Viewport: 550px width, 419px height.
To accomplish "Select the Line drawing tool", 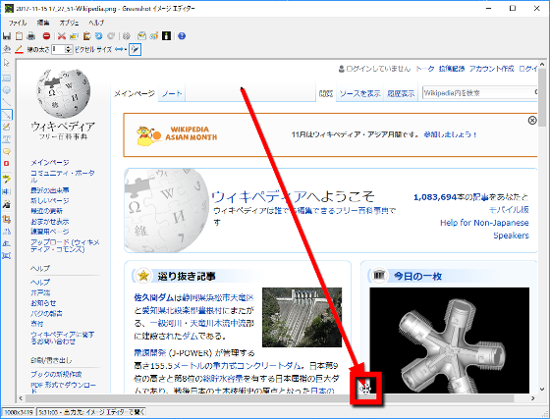I will [x=7, y=102].
